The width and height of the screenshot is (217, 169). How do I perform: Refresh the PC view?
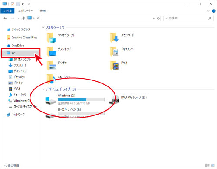tap(158, 19)
